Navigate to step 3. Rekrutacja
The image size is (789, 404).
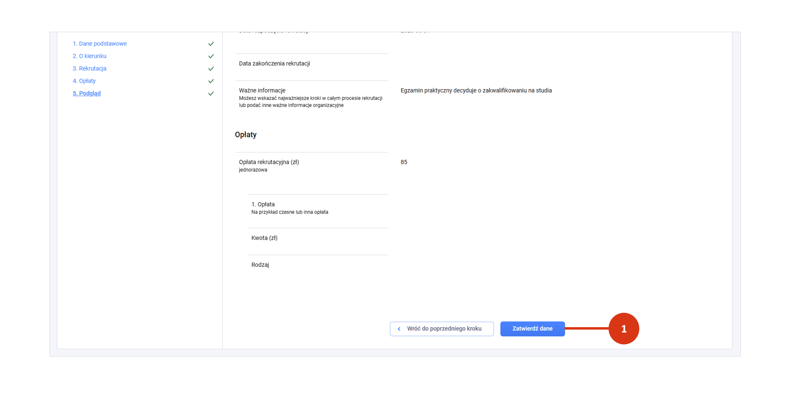pos(90,69)
